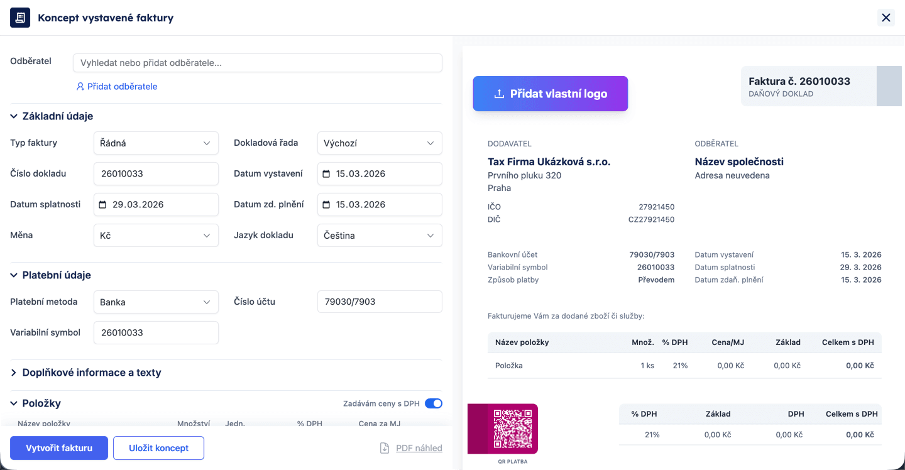Click the QR platba code image
Viewport: 905px width, 470px height.
pos(512,429)
